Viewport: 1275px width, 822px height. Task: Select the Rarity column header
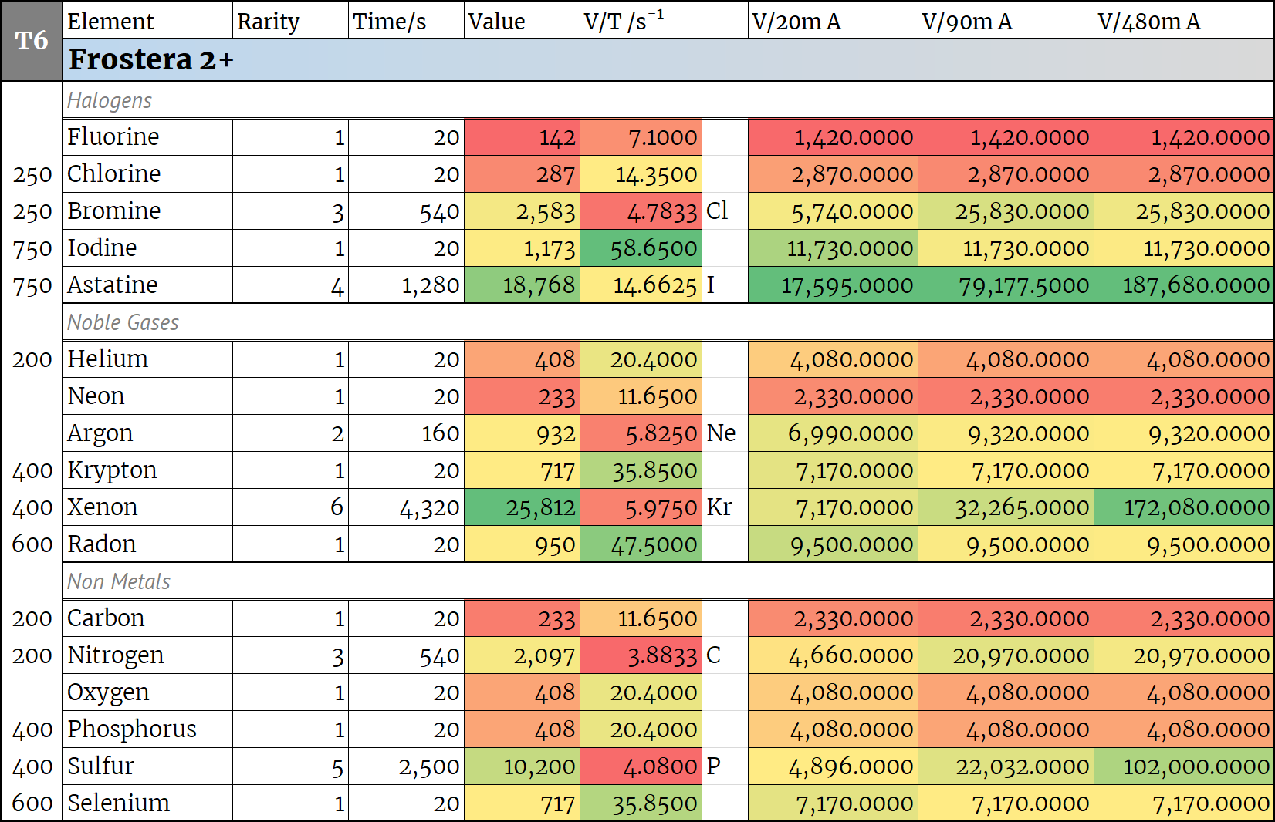click(x=290, y=21)
